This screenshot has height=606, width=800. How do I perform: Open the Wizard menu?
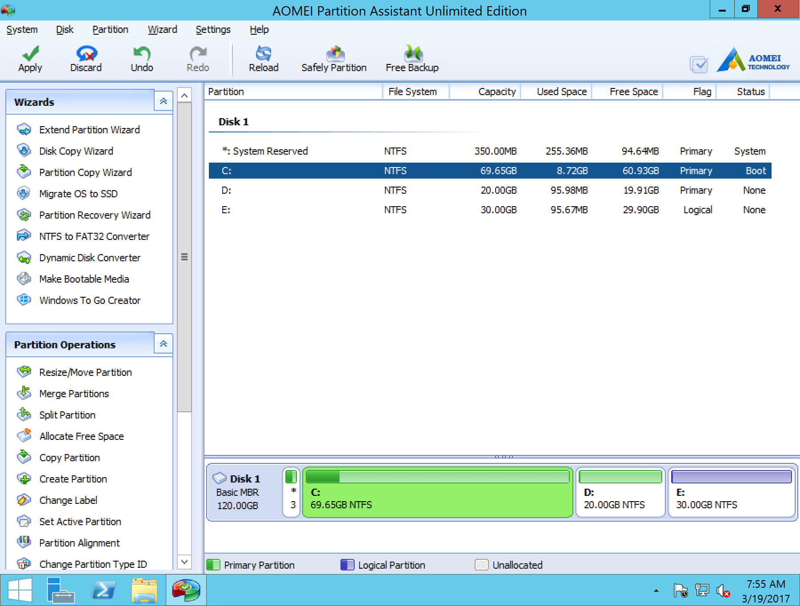[162, 30]
